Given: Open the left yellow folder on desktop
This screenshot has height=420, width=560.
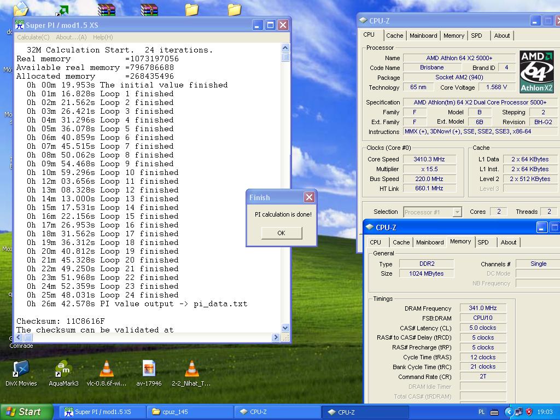Looking at the screenshot, I should tap(192, 10).
